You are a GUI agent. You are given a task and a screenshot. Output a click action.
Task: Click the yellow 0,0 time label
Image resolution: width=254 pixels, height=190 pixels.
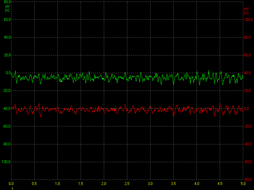coord(11,184)
